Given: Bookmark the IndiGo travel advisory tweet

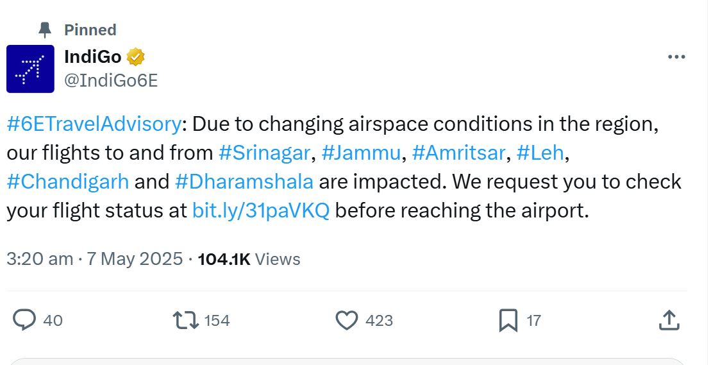Looking at the screenshot, I should [508, 319].
